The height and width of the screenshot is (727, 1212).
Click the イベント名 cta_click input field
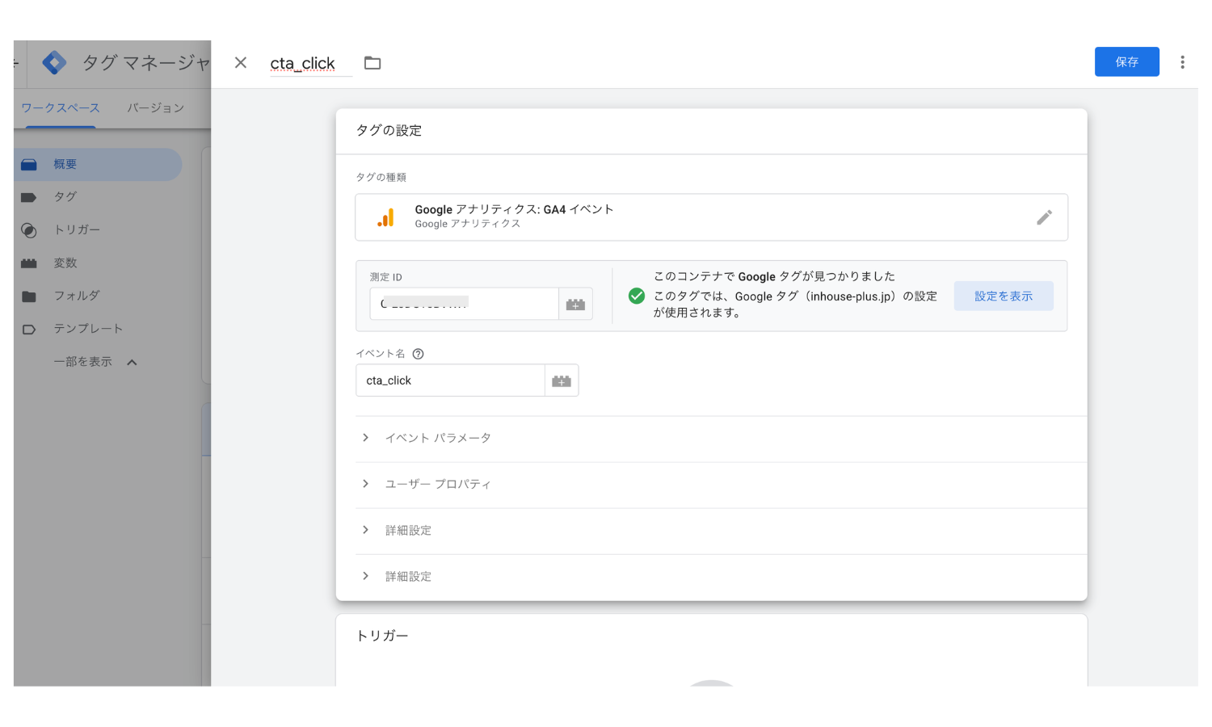click(450, 380)
